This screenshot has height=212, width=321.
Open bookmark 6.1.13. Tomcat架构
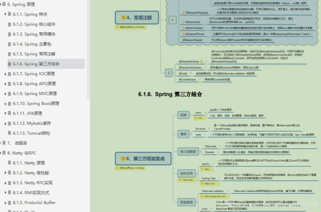pos(31,133)
